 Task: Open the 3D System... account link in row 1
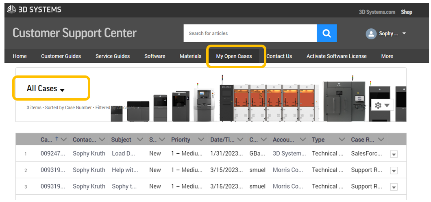click(x=289, y=153)
